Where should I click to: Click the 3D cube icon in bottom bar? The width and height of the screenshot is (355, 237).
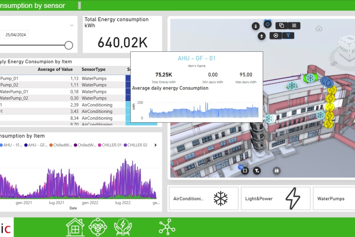point(98,227)
